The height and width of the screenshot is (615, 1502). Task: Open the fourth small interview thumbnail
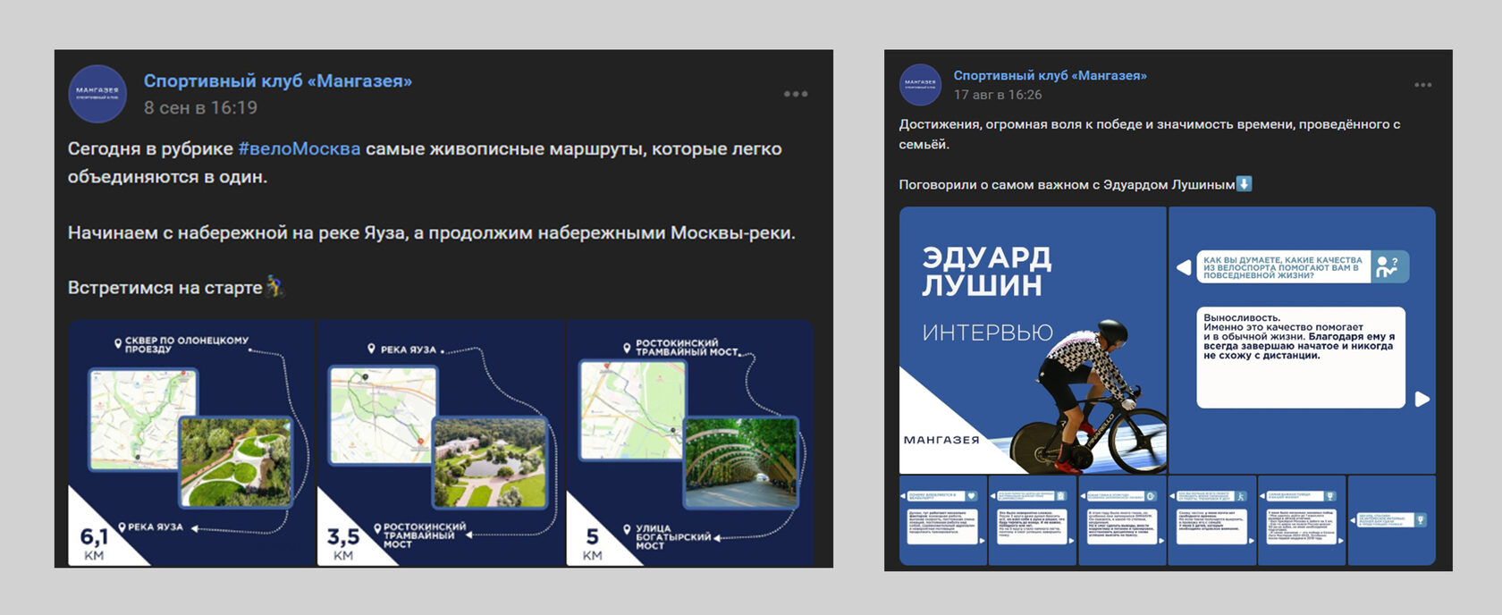point(1211,520)
